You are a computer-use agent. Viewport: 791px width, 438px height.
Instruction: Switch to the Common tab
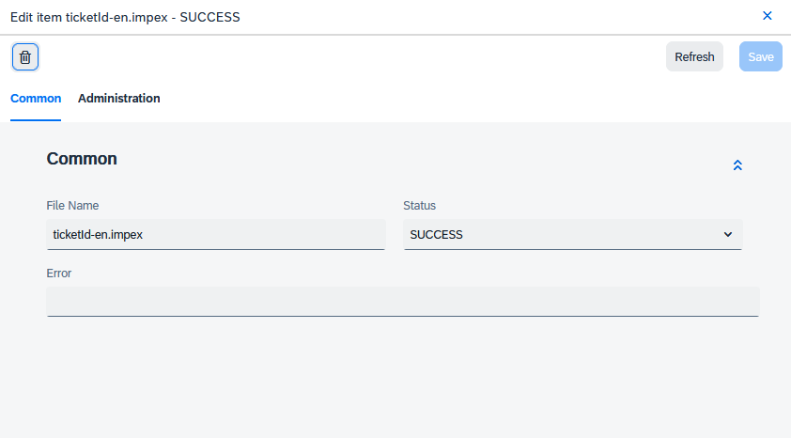[36, 99]
